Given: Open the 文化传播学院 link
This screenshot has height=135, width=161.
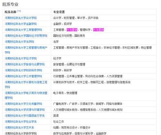Looking at the screenshot, I should 23,104.
